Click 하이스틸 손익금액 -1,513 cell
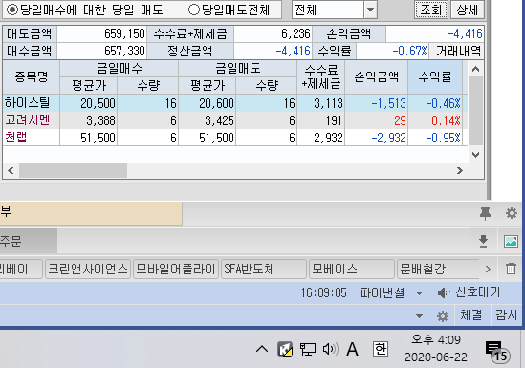Screen dimensions: 525x368 (377, 103)
